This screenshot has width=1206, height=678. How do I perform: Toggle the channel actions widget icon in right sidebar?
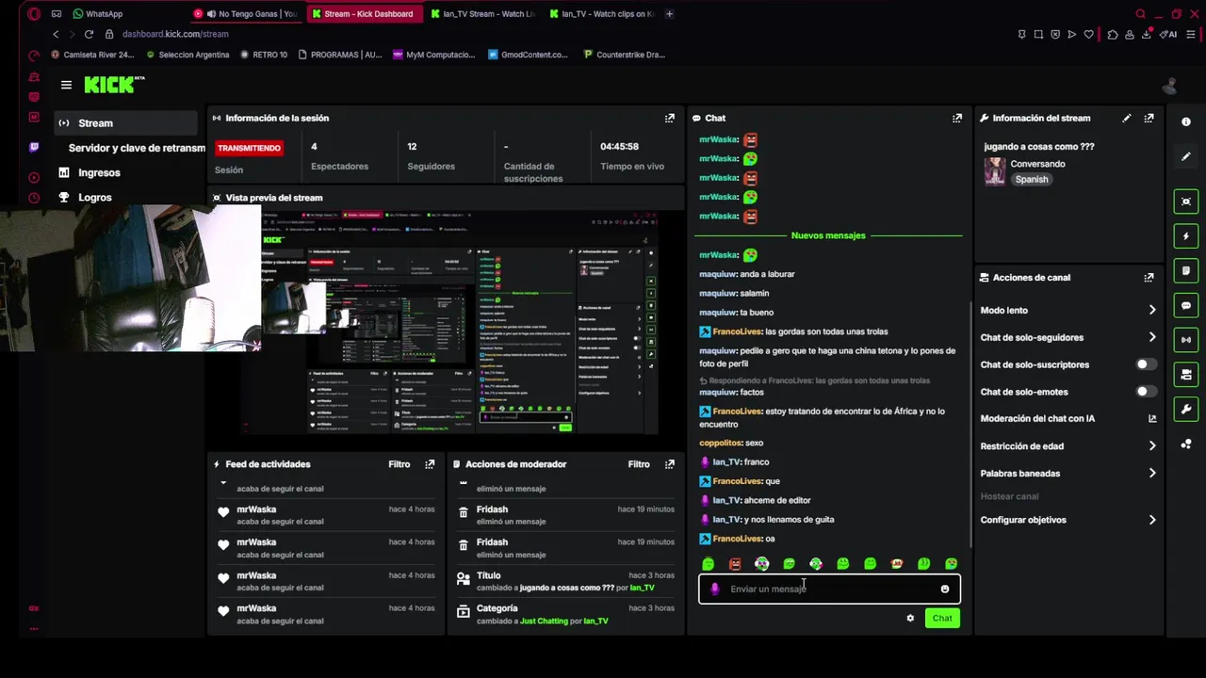[1186, 375]
